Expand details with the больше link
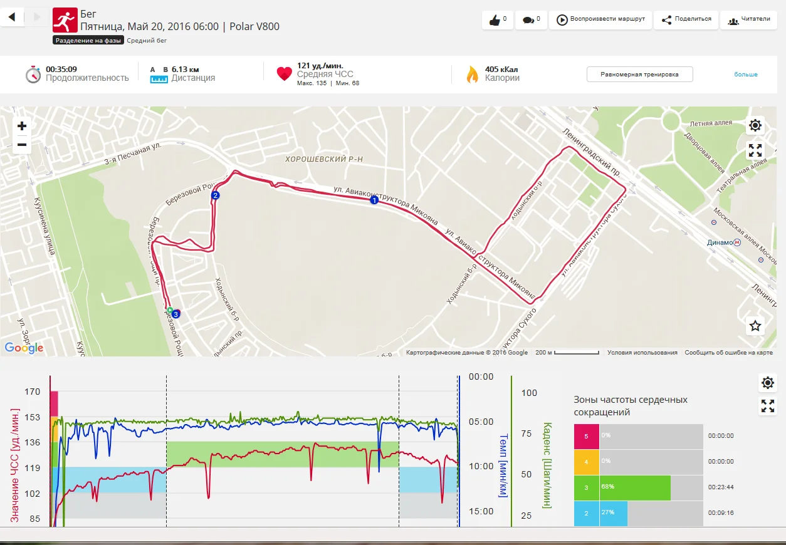Image resolution: width=786 pixels, height=545 pixels. click(x=746, y=75)
